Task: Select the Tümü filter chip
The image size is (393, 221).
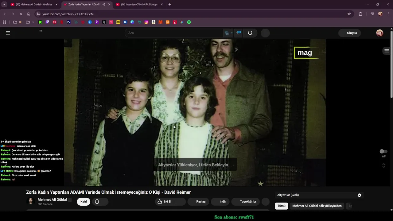Action: coord(282,206)
